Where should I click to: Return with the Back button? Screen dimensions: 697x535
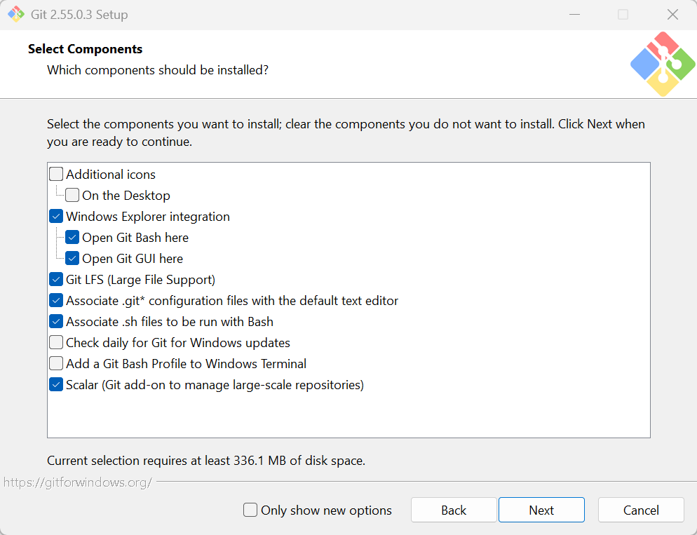(454, 510)
